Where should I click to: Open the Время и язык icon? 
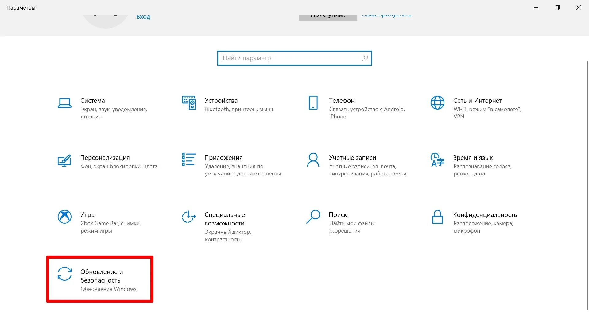(437, 160)
